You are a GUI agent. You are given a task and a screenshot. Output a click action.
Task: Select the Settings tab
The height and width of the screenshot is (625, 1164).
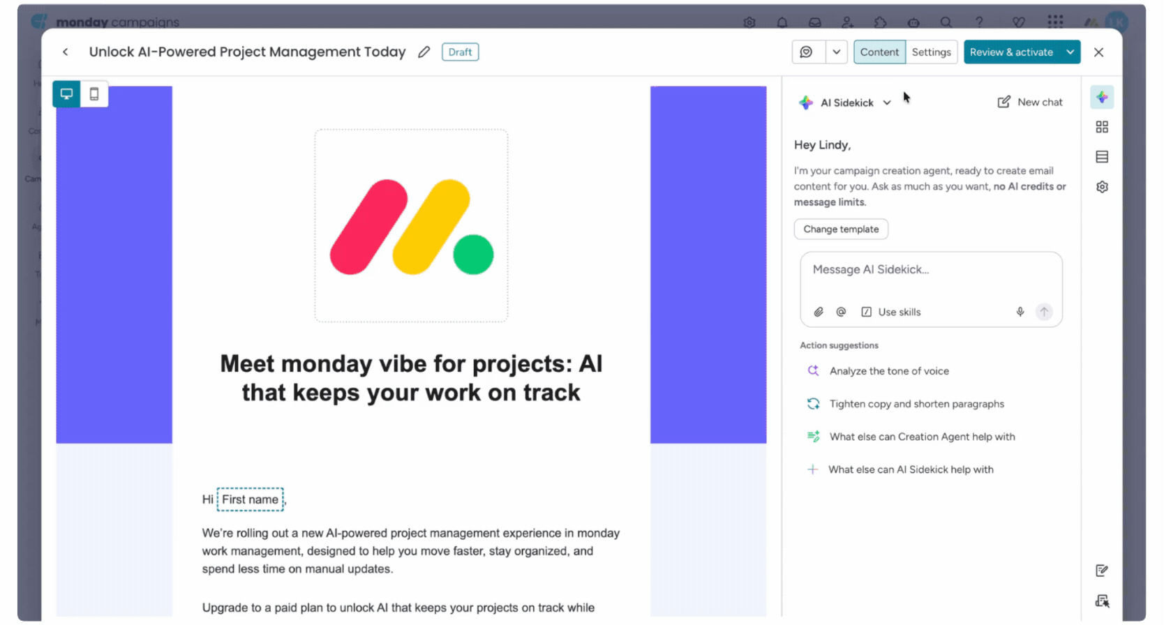[x=931, y=52]
